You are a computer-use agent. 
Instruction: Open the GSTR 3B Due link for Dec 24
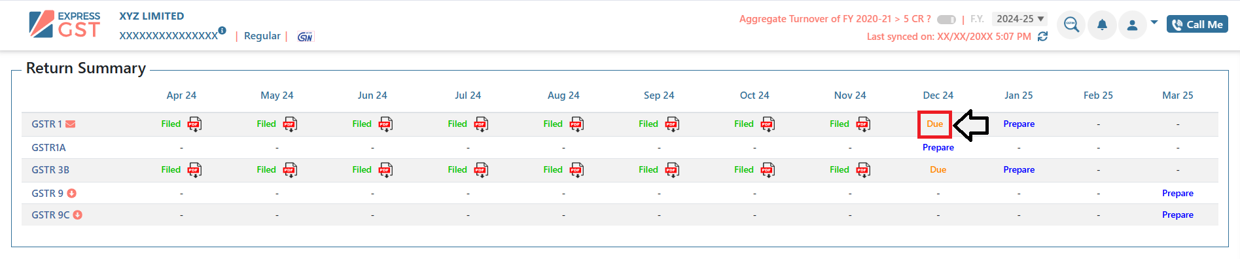click(938, 170)
